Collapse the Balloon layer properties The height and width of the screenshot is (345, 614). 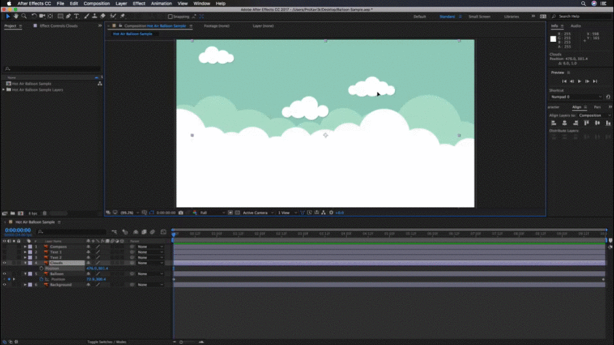(x=25, y=274)
